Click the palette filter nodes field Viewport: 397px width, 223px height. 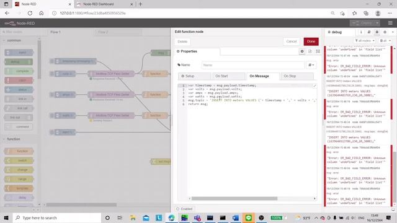click(x=20, y=32)
